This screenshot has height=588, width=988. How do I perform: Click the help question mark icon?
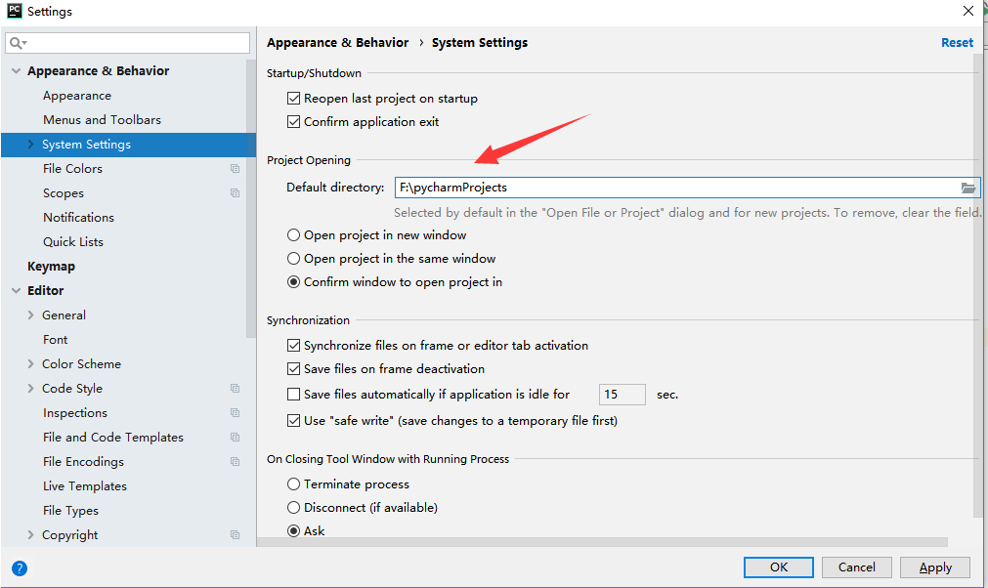click(20, 567)
